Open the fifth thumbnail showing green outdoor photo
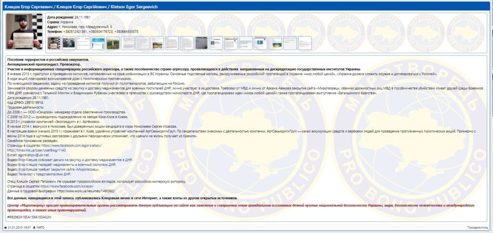 (113, 43)
